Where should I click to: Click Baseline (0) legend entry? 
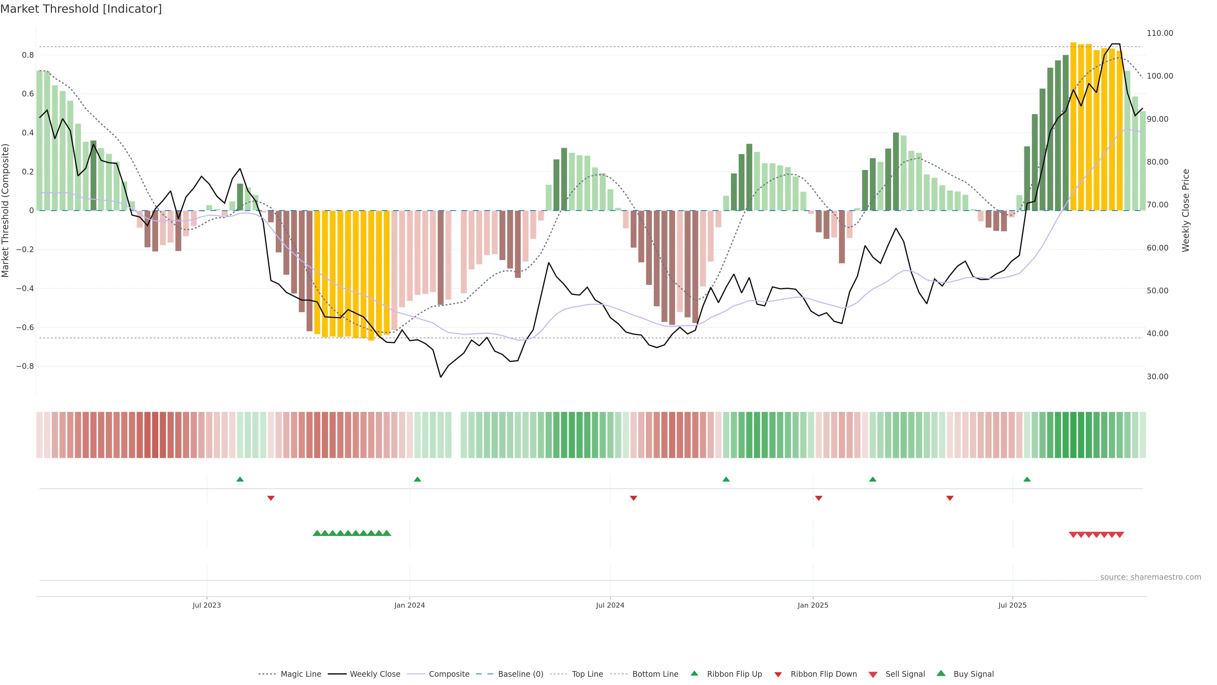tap(520, 674)
